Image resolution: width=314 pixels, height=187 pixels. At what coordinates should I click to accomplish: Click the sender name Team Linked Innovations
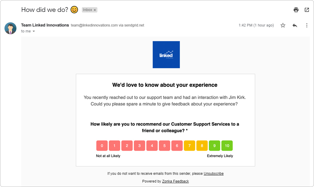click(45, 25)
